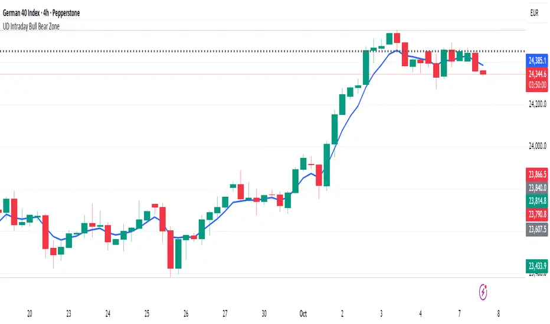Click the 26 date label on time axis

pyautogui.click(x=186, y=314)
